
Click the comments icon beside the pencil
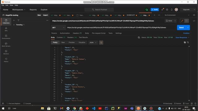187,21
